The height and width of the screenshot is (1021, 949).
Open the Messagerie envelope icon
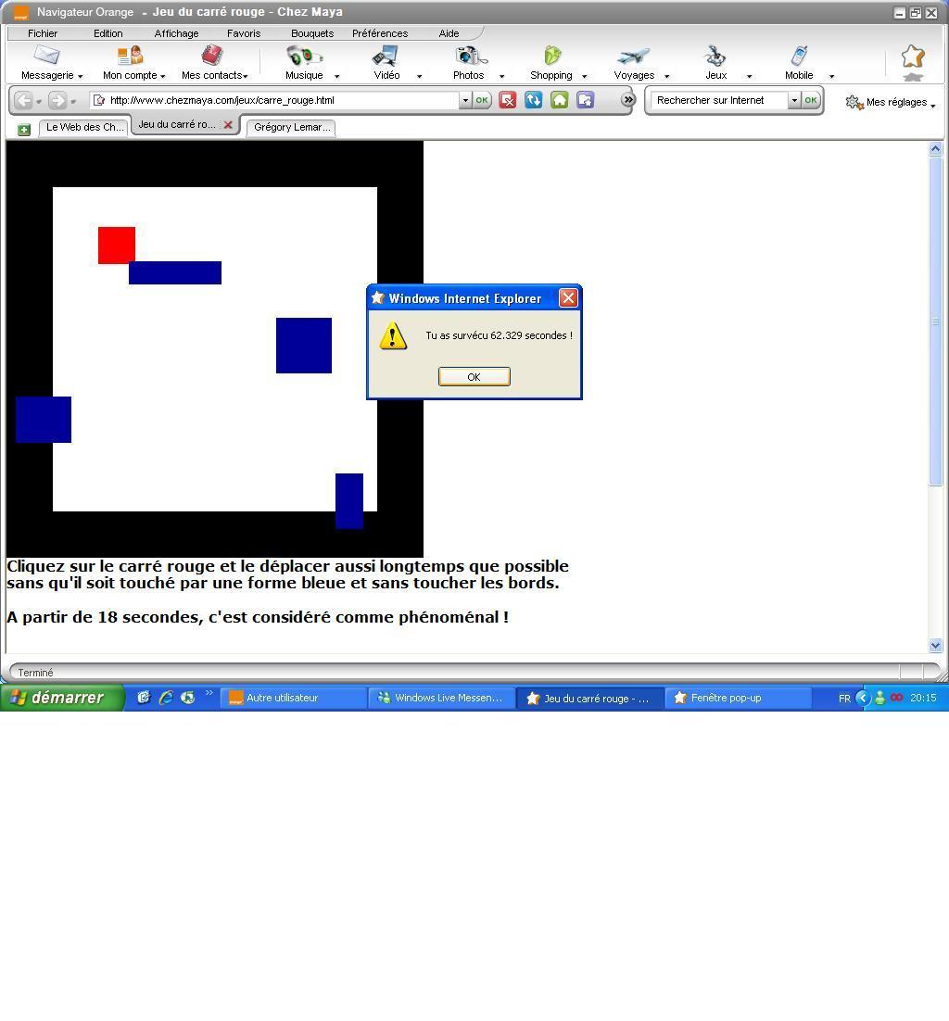coord(47,56)
